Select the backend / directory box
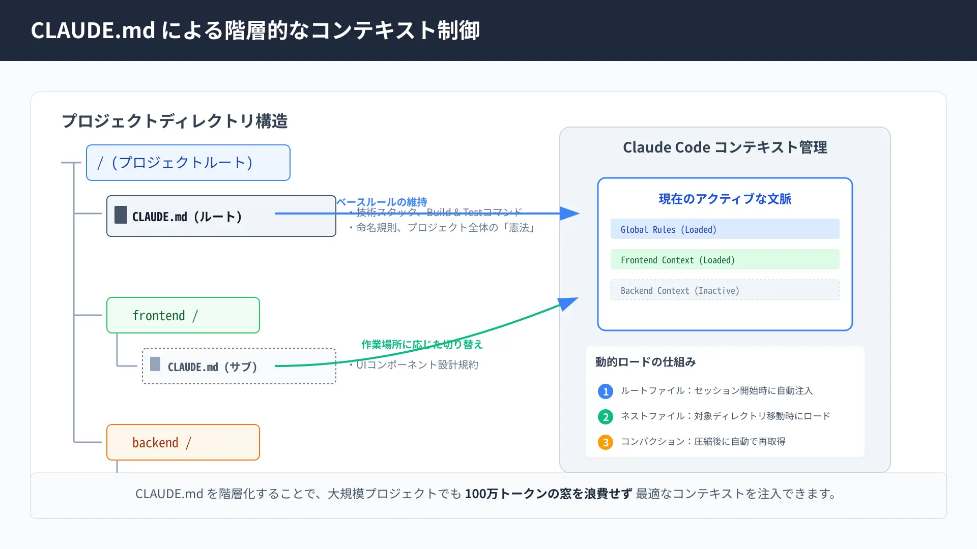 point(183,442)
